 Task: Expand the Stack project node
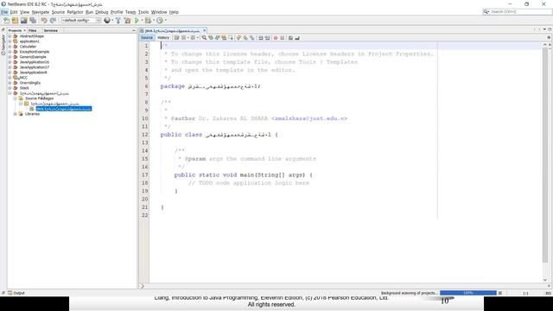point(10,88)
